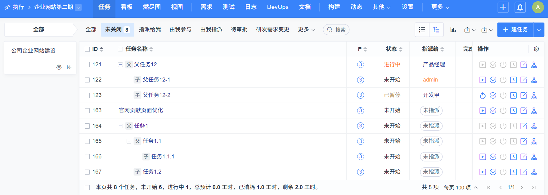Open the task link 官网贡献页面优化
548x195 pixels.
(141, 110)
